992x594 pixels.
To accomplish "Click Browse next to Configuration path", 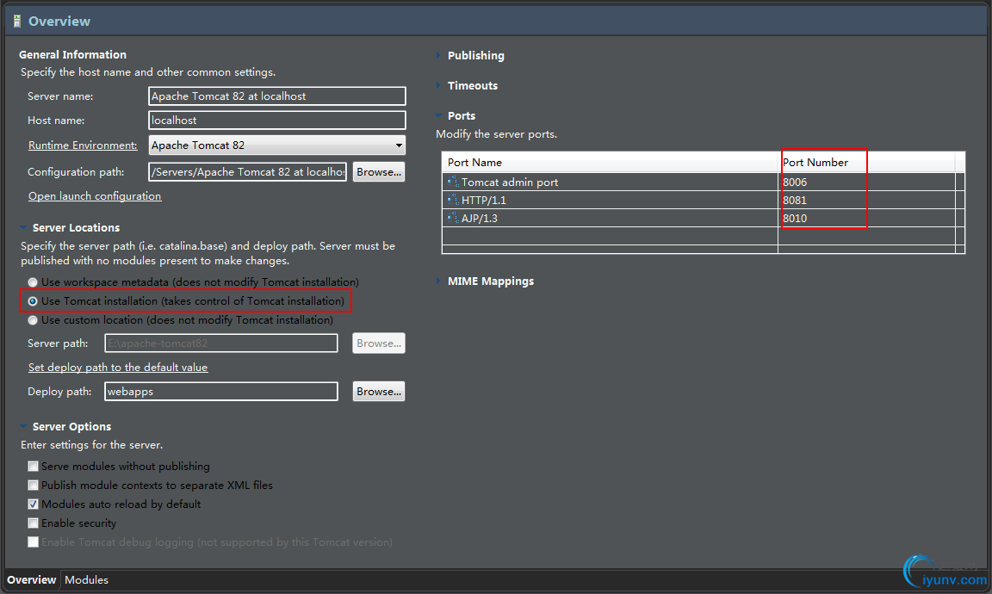I will pos(379,172).
